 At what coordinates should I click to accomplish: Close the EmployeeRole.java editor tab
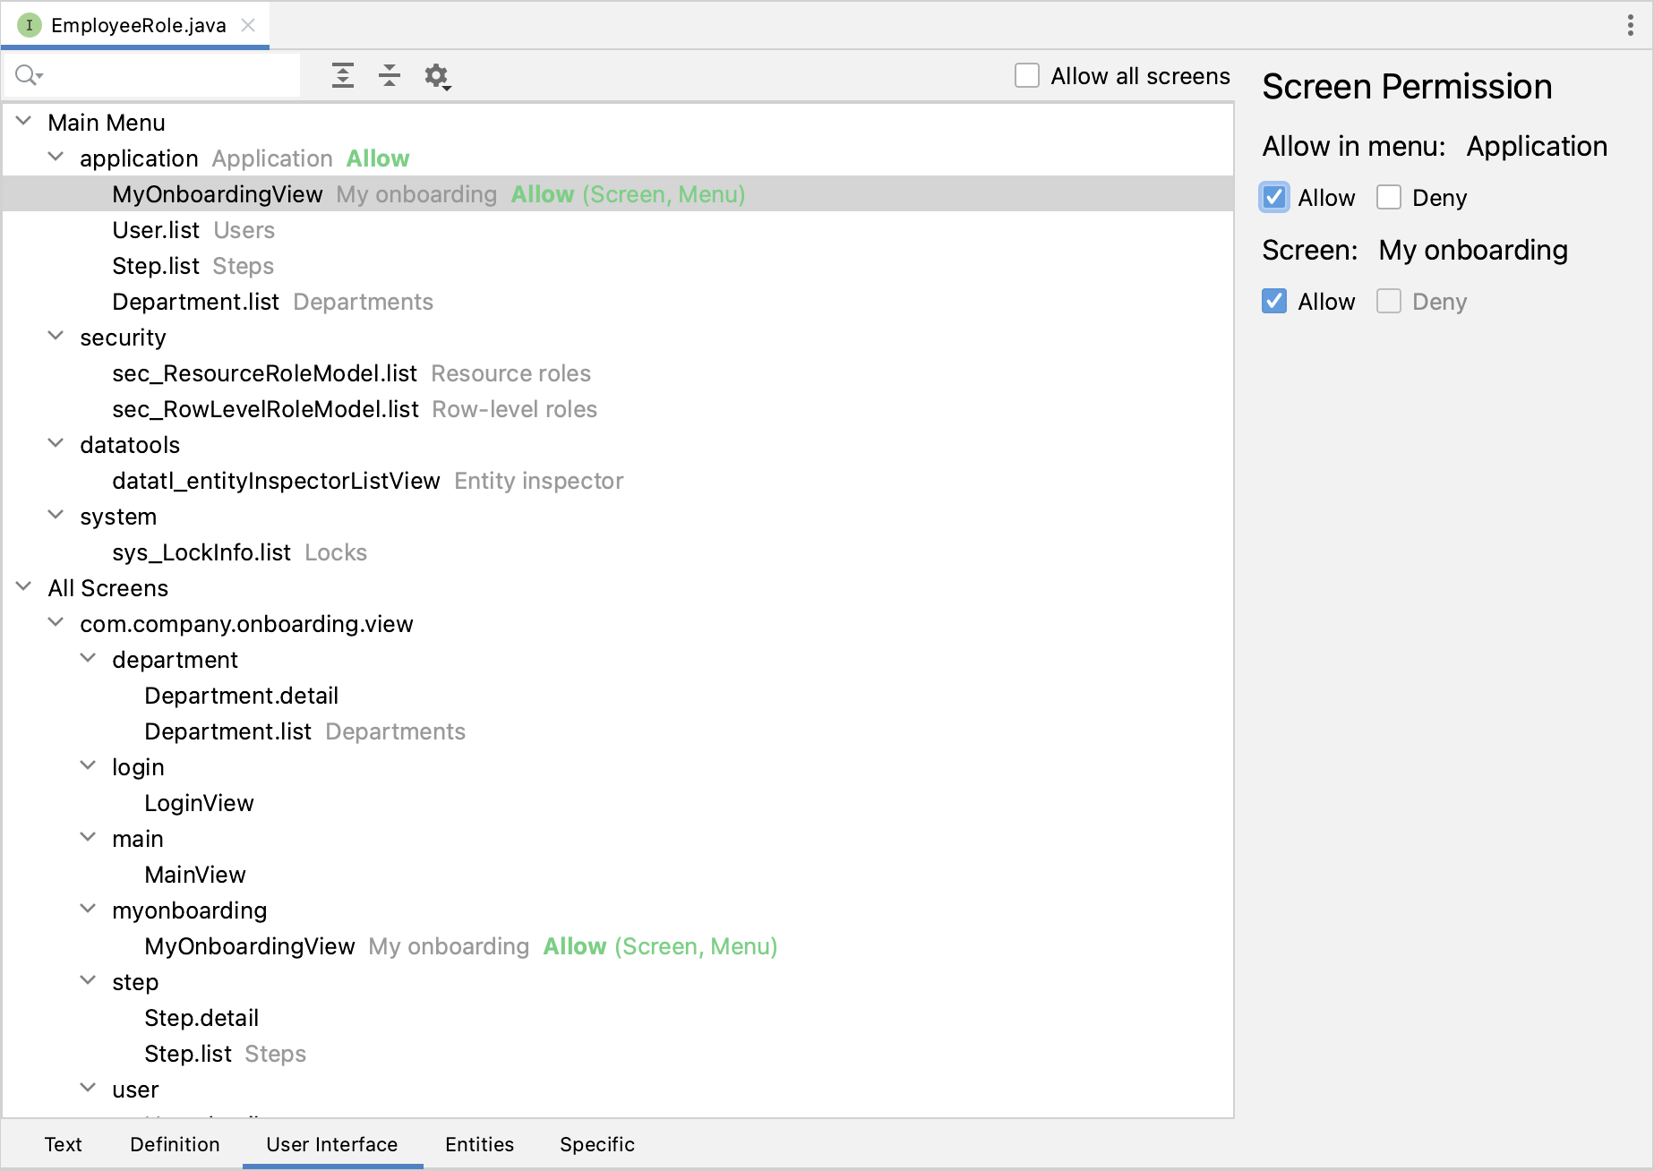[x=249, y=25]
